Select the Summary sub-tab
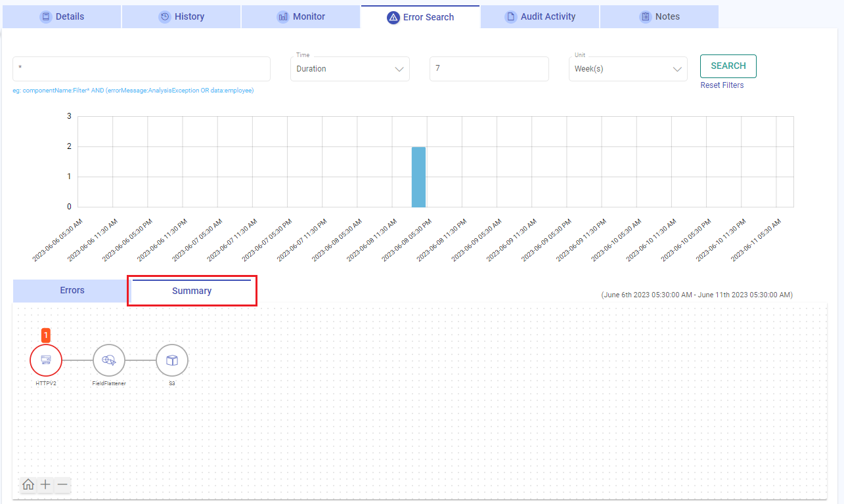Image resolution: width=844 pixels, height=504 pixels. point(192,291)
